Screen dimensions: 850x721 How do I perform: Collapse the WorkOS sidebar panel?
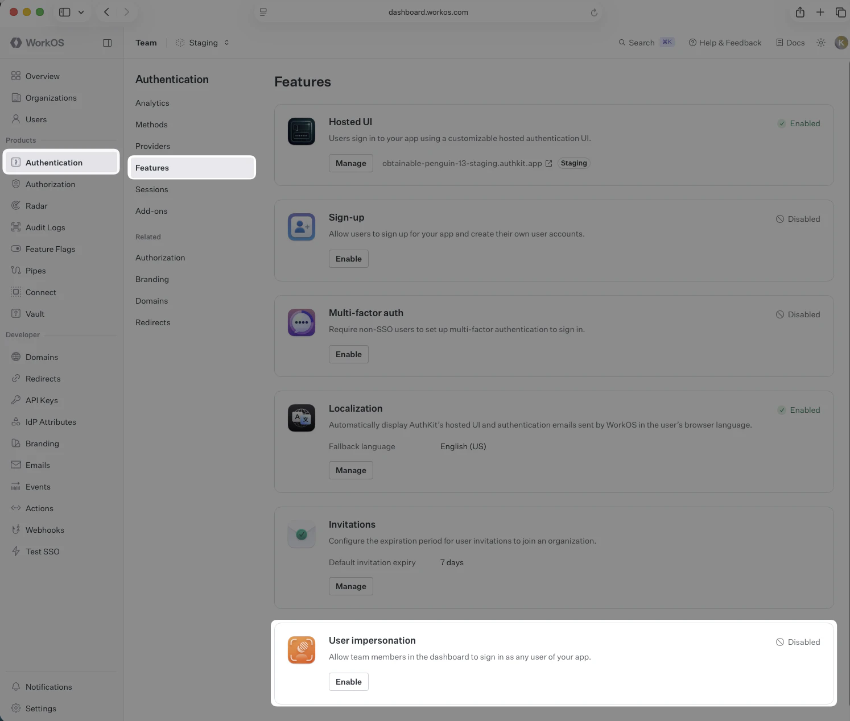click(107, 43)
